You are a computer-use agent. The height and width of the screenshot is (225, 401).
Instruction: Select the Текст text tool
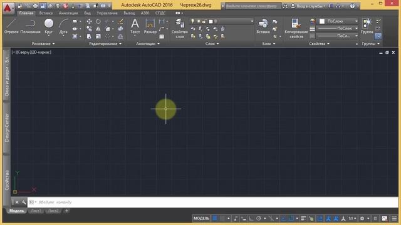point(135,26)
